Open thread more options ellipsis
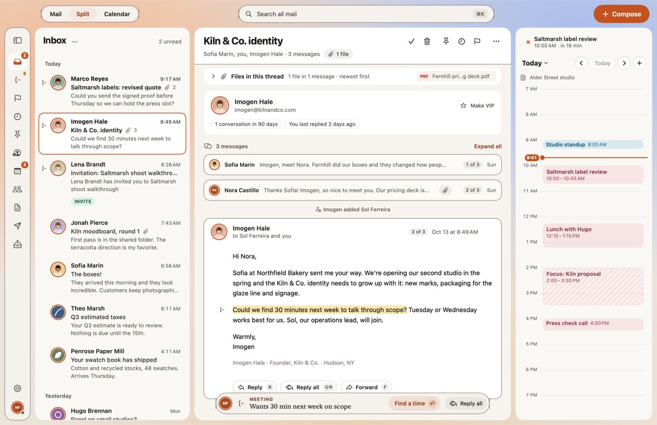657x425 pixels. 496,41
